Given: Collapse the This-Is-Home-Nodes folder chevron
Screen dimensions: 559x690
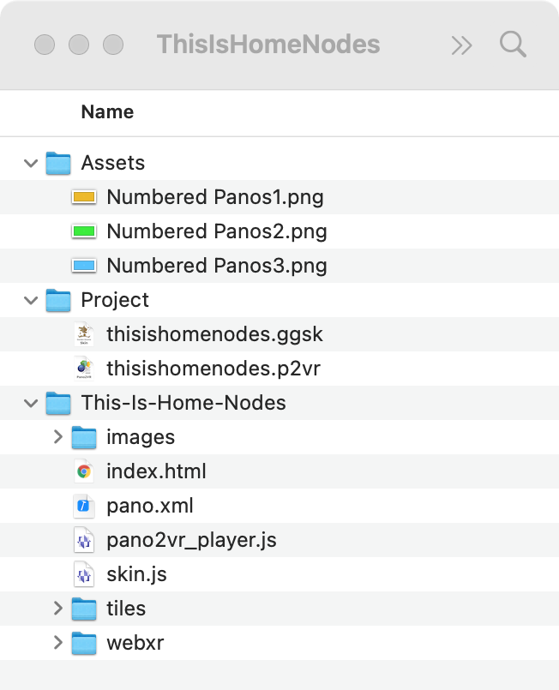Looking at the screenshot, I should click(x=31, y=403).
